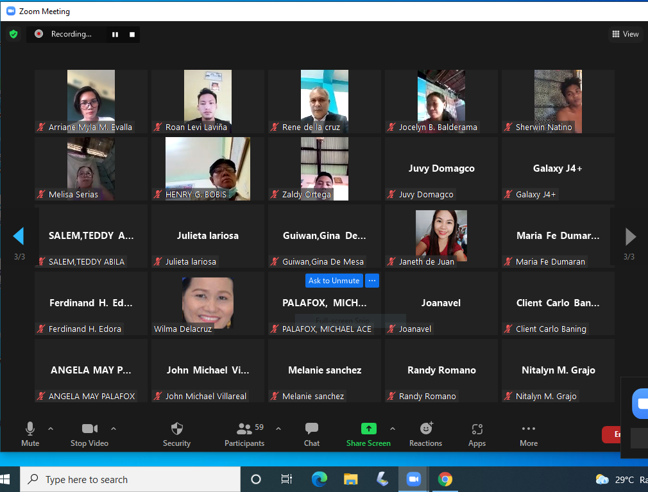Open the Participants list

tap(244, 429)
